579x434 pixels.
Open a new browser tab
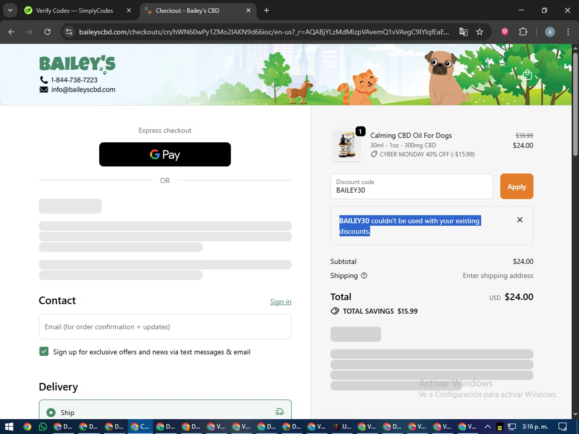click(x=266, y=10)
